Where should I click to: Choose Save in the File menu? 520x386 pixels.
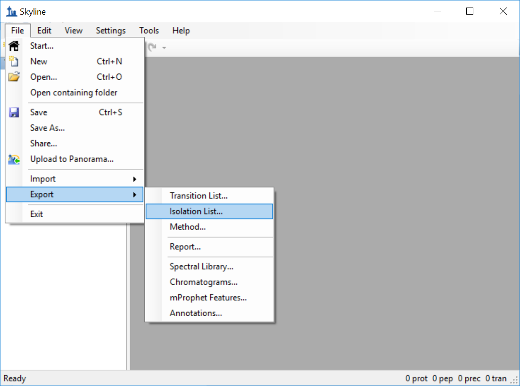pos(75,113)
